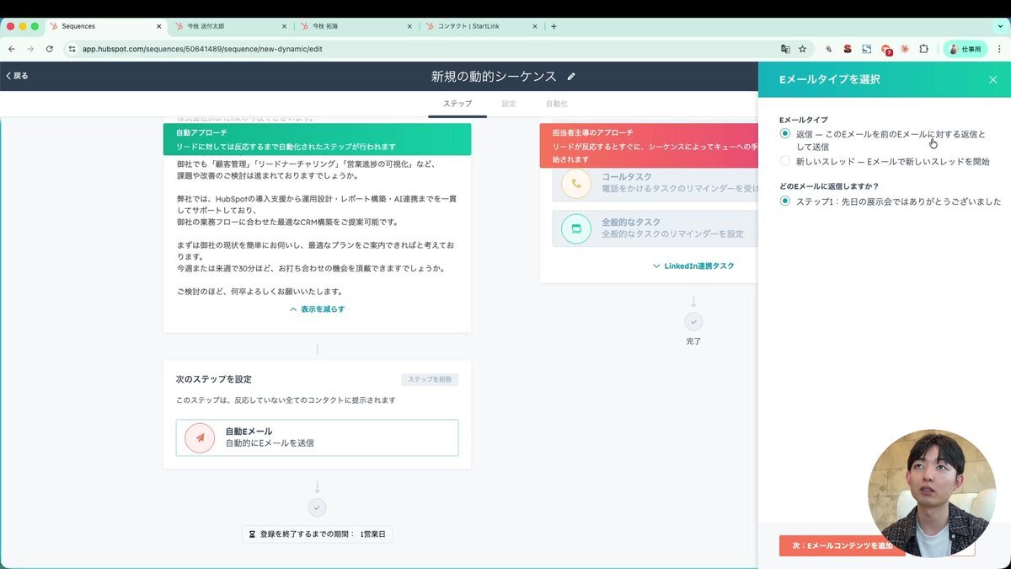Select the 返信 email type radio button
The height and width of the screenshot is (569, 1011).
pyautogui.click(x=784, y=133)
